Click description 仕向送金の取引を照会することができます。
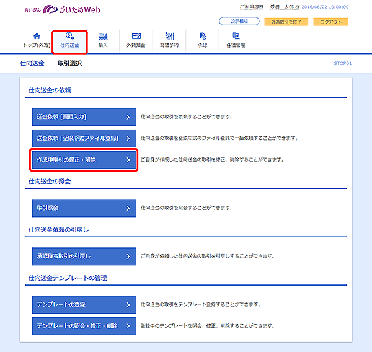The height and width of the screenshot is (352, 372). click(187, 208)
